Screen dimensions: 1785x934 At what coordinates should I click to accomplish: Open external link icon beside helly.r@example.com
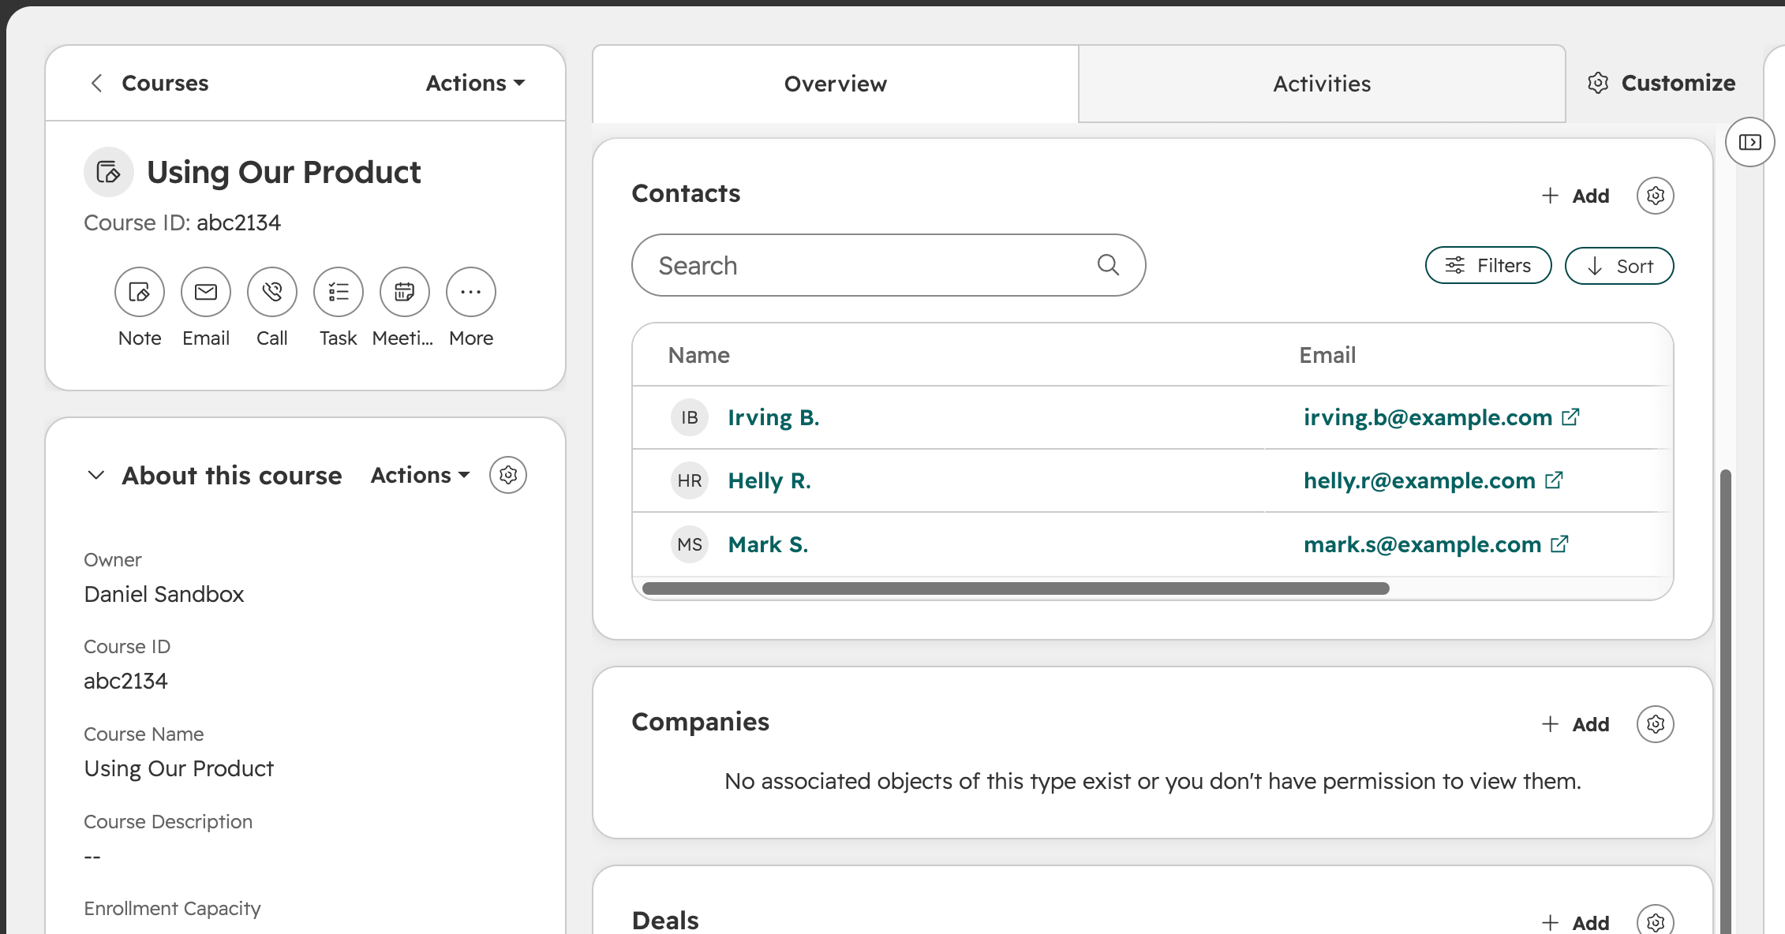pyautogui.click(x=1555, y=480)
